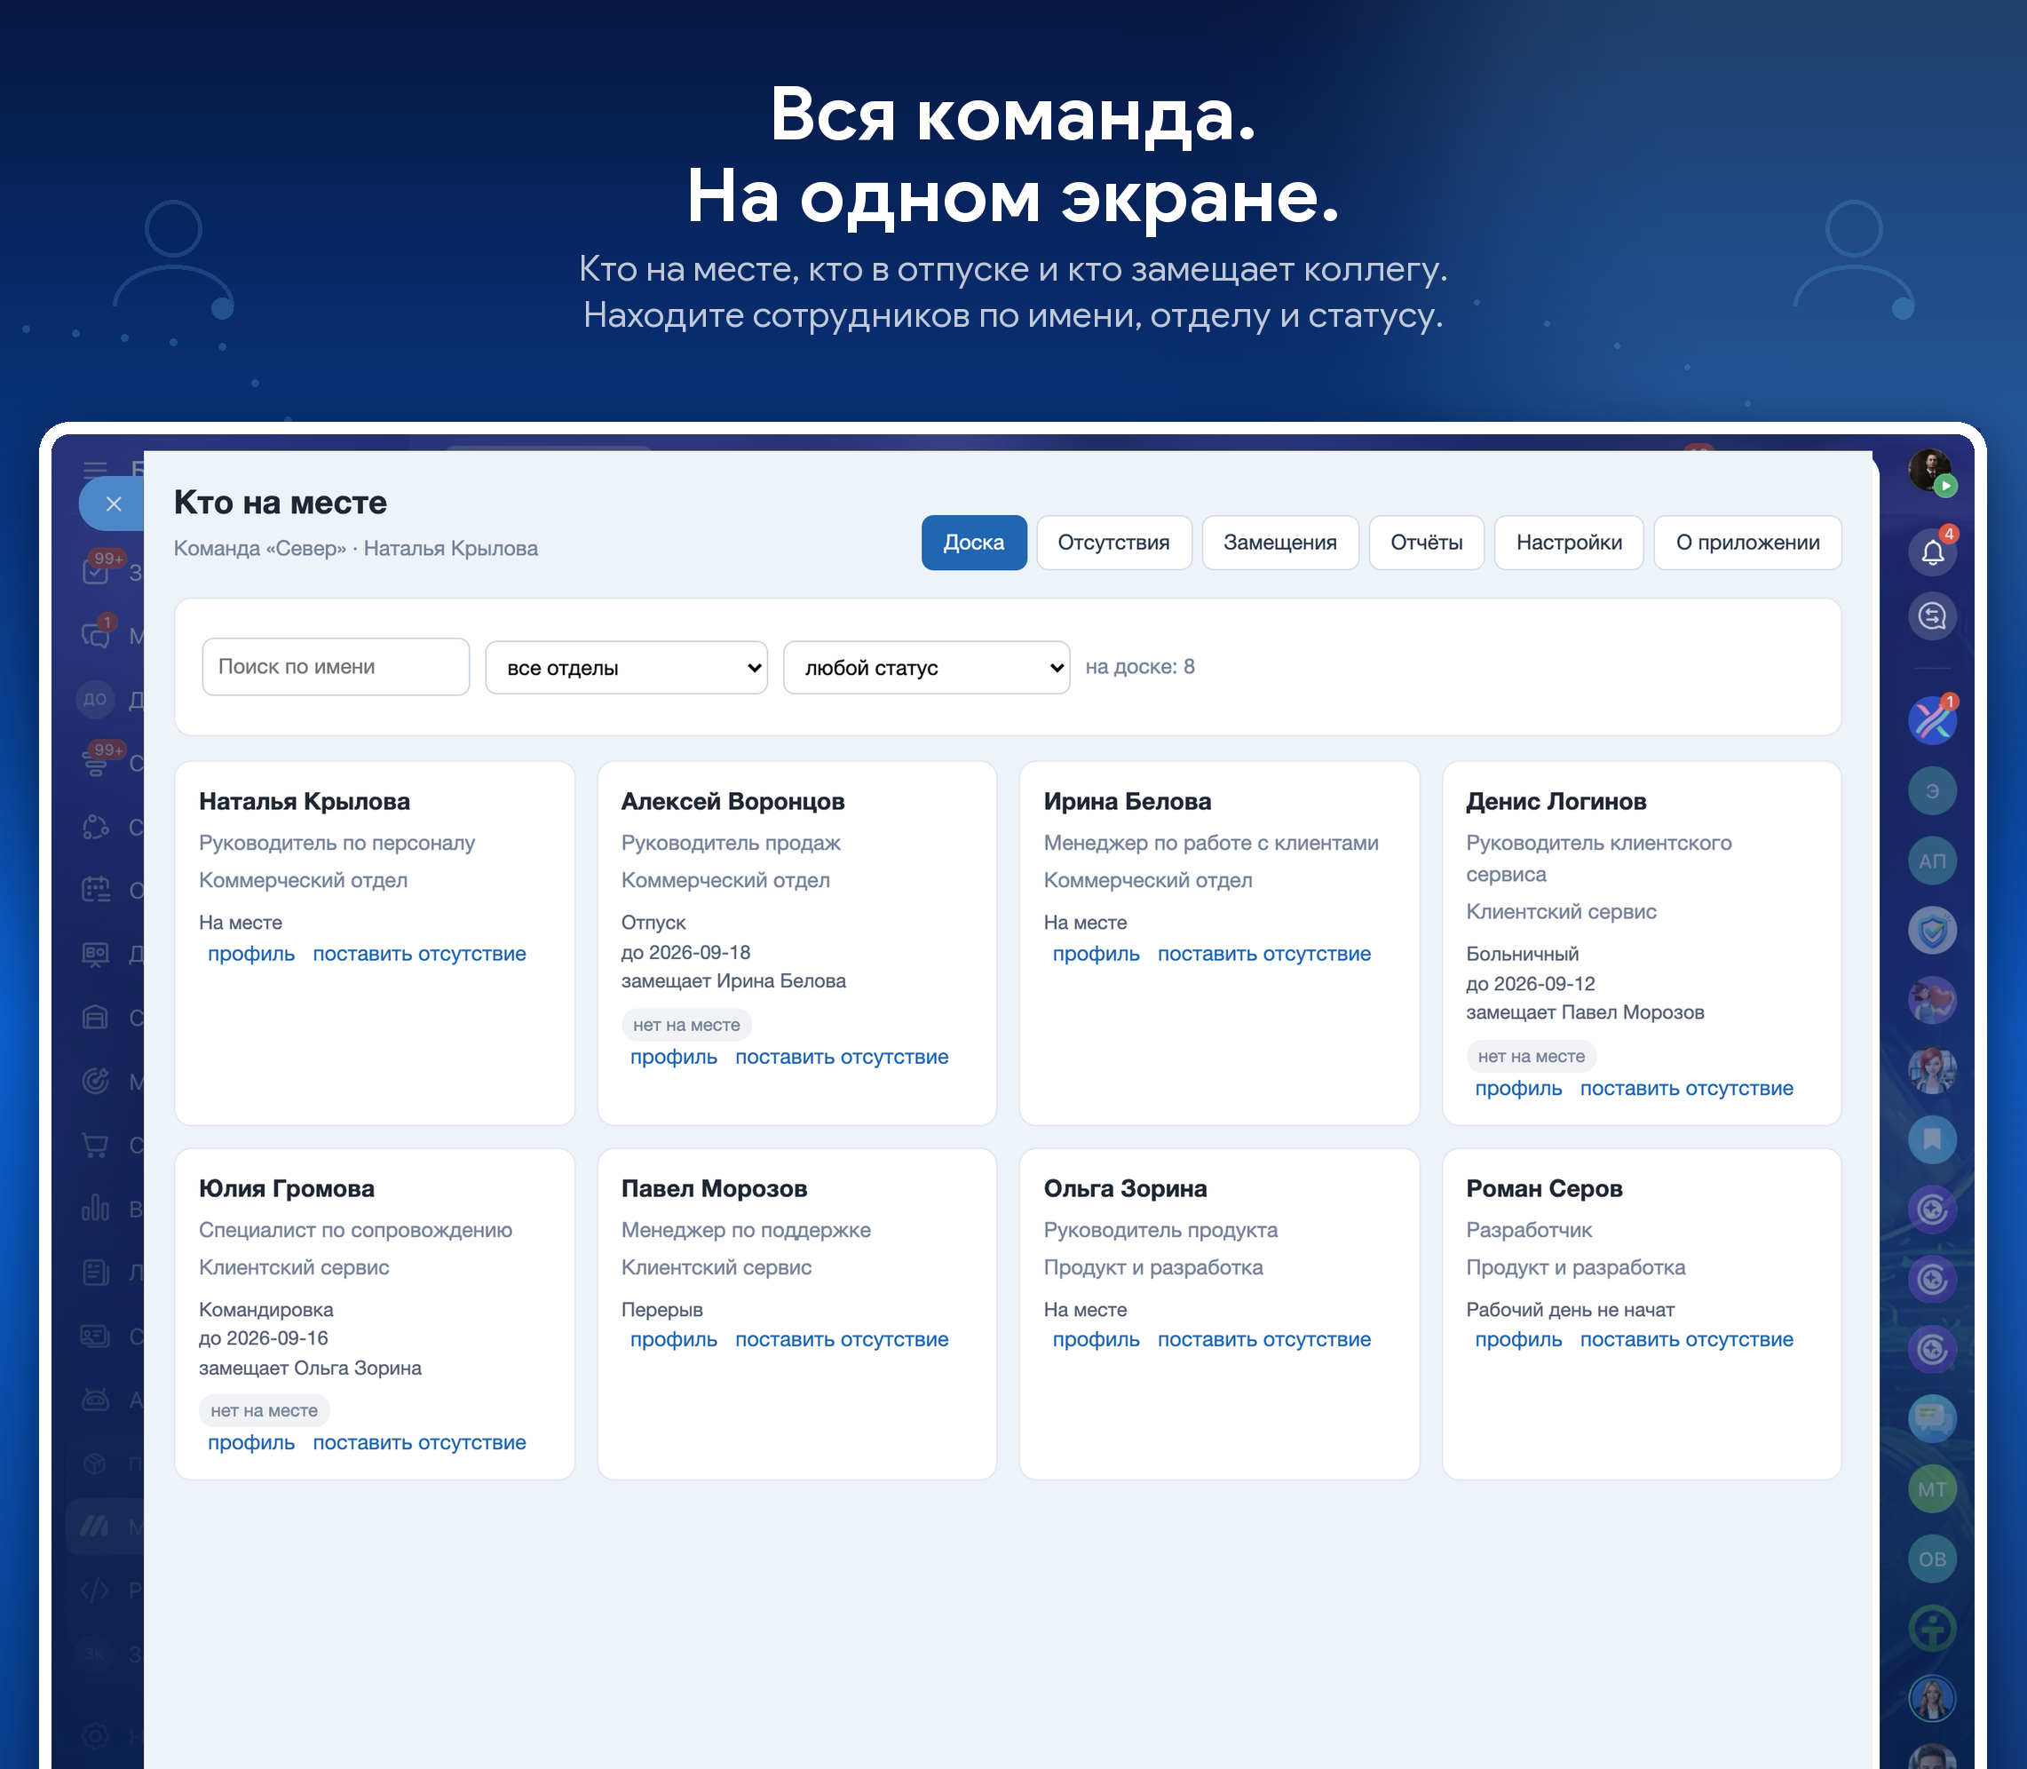Open the chat history icon under the bell
The image size is (2027, 1769).
[1931, 617]
